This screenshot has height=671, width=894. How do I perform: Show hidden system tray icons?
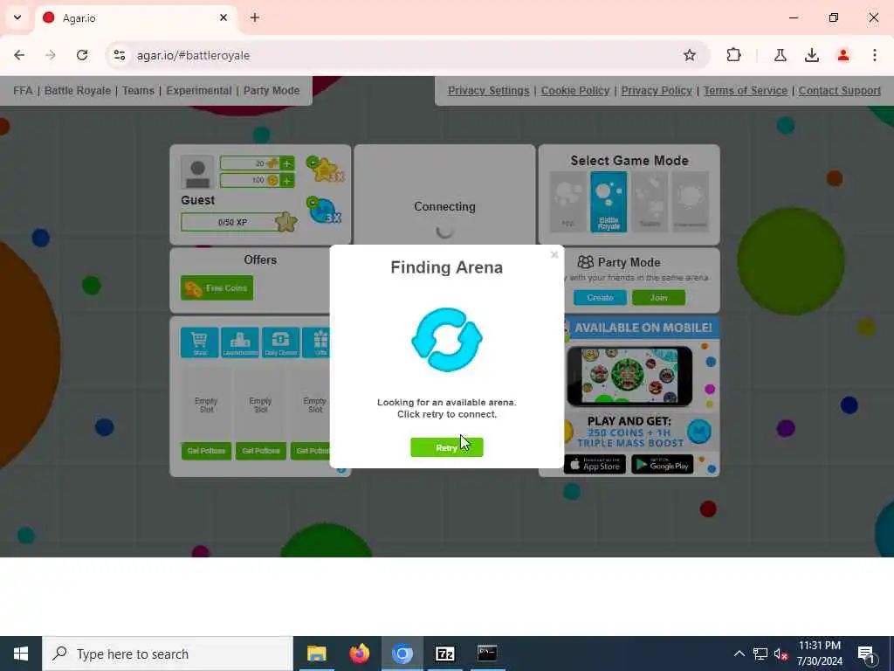tap(739, 654)
